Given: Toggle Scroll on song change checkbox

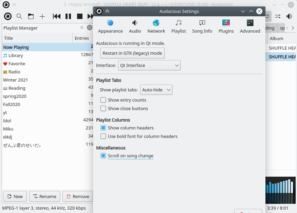Looking at the screenshot, I should [x=103, y=156].
